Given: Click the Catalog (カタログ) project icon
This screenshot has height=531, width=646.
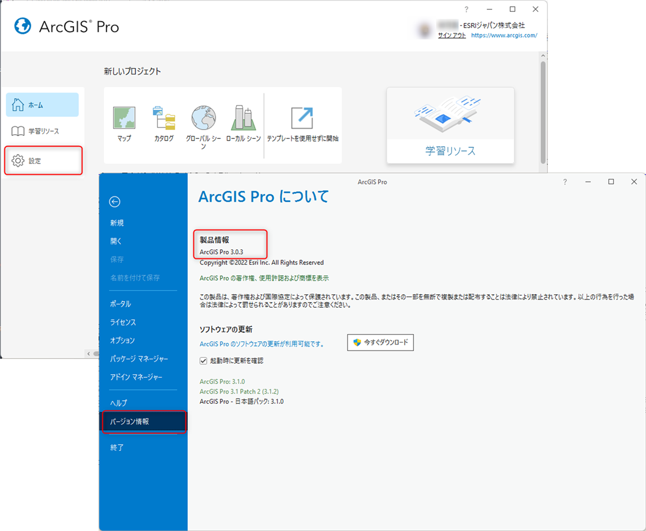Looking at the screenshot, I should coord(164,118).
